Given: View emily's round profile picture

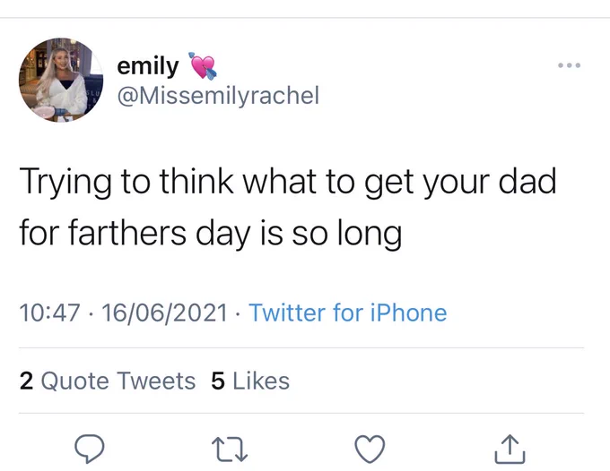Looking at the screenshot, I should click(61, 80).
